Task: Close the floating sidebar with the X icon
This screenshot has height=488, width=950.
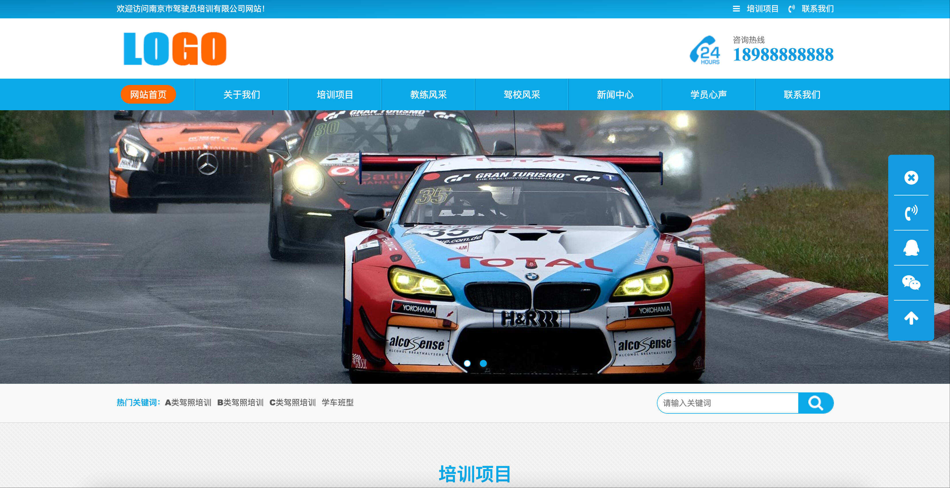Action: [911, 178]
